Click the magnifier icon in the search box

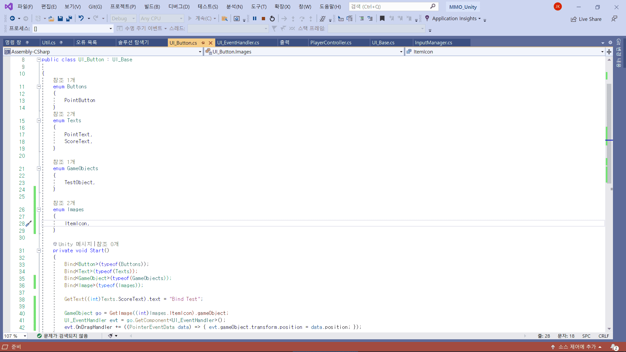coord(433,7)
